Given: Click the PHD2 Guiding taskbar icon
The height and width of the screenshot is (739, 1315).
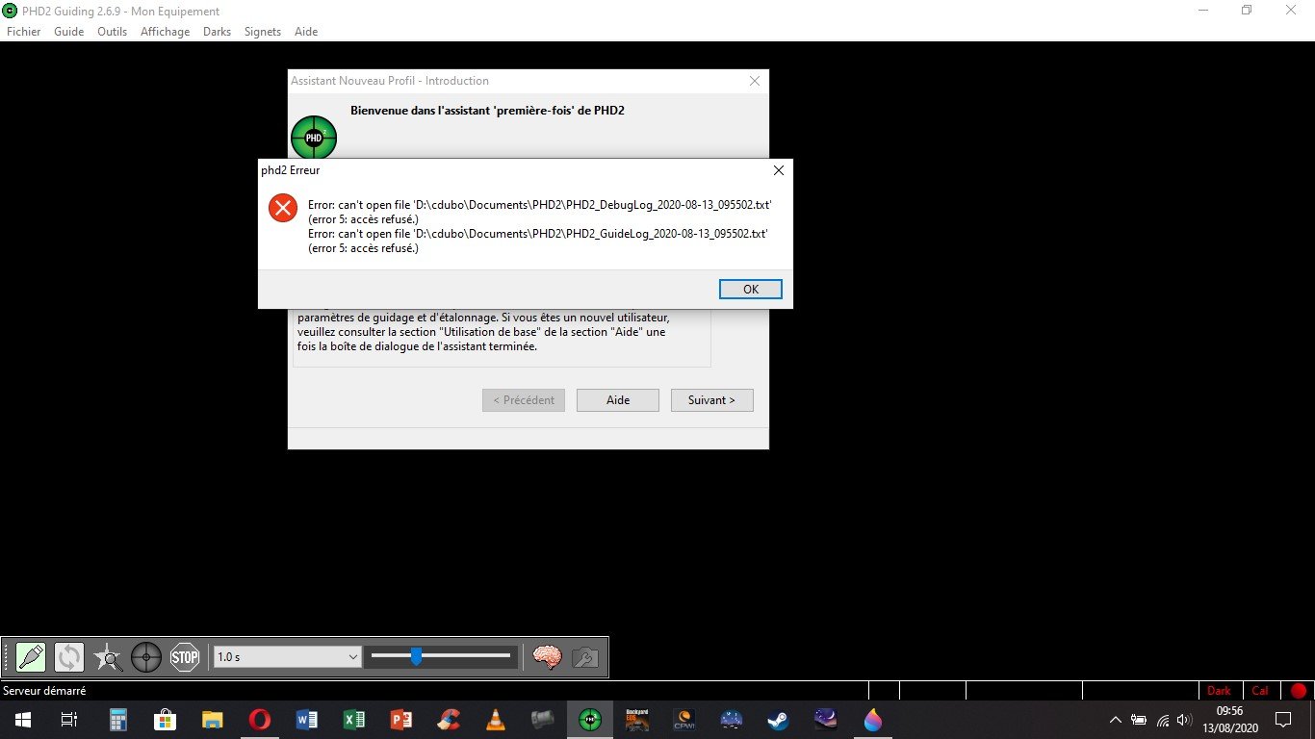Looking at the screenshot, I should click(590, 720).
